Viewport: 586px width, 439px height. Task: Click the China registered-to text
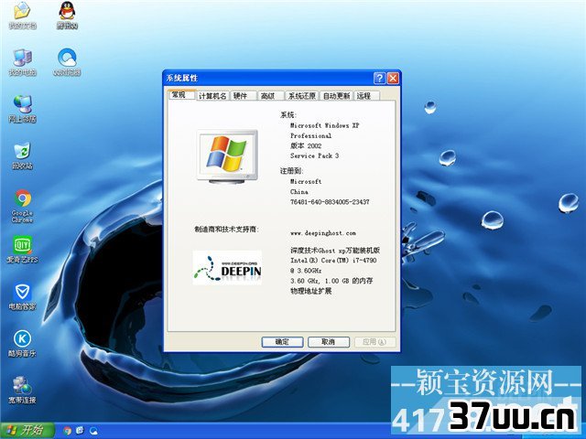299,192
